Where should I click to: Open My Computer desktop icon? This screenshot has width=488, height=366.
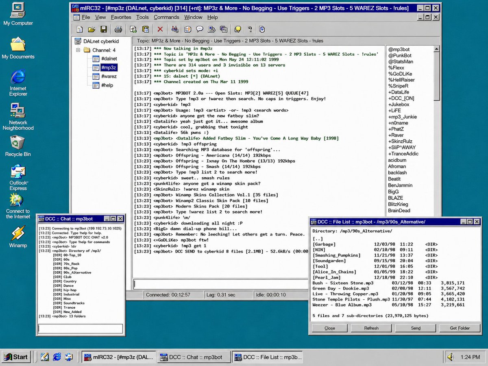pyautogui.click(x=18, y=14)
